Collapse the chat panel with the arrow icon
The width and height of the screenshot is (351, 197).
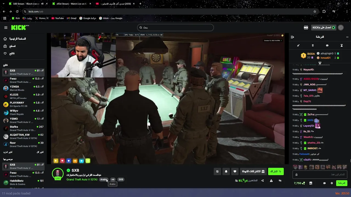pyautogui.click(x=292, y=37)
